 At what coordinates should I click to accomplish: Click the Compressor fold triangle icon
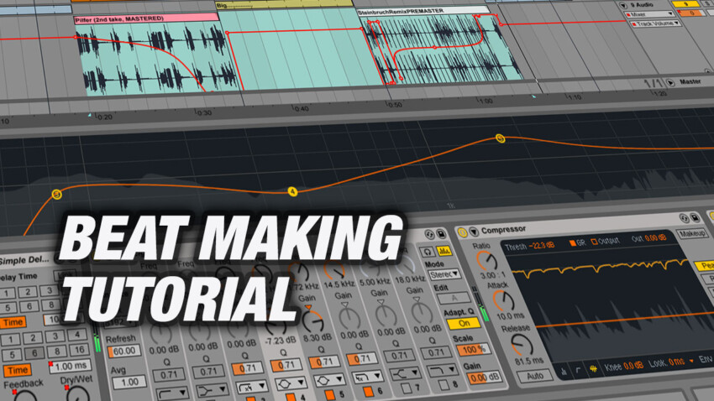click(x=474, y=232)
